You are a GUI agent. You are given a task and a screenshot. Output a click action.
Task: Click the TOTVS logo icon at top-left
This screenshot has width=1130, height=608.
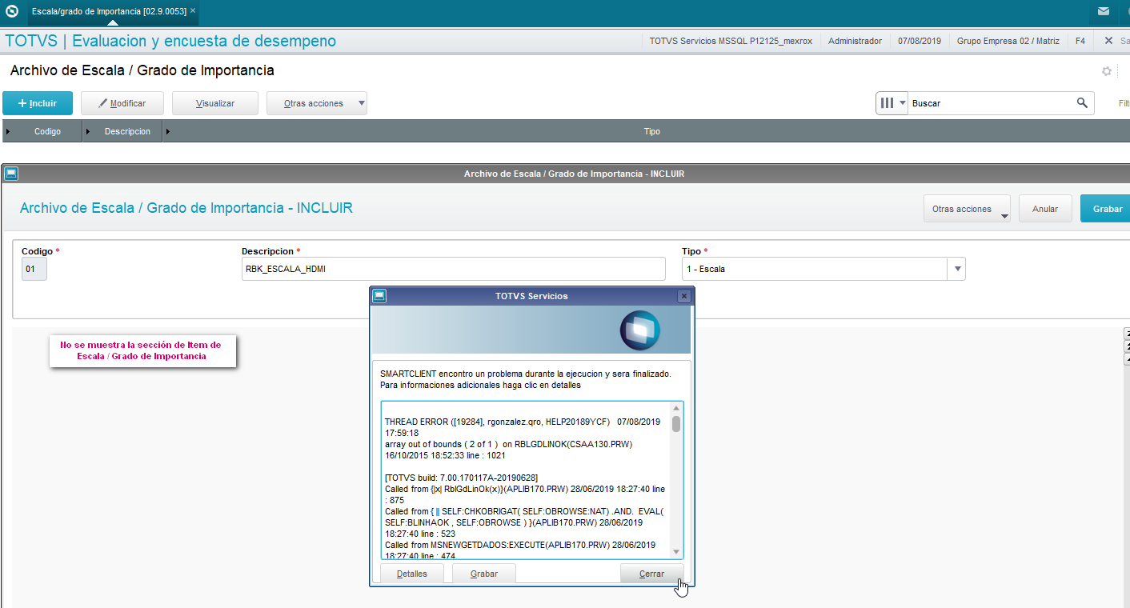[11, 11]
